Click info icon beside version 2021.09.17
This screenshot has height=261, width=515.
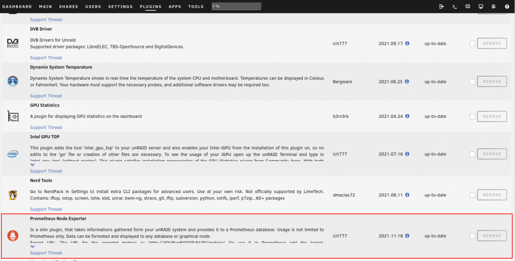tap(407, 43)
